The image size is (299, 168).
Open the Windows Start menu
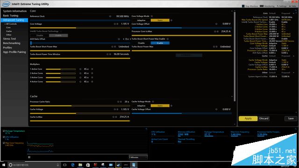click(x=4, y=165)
